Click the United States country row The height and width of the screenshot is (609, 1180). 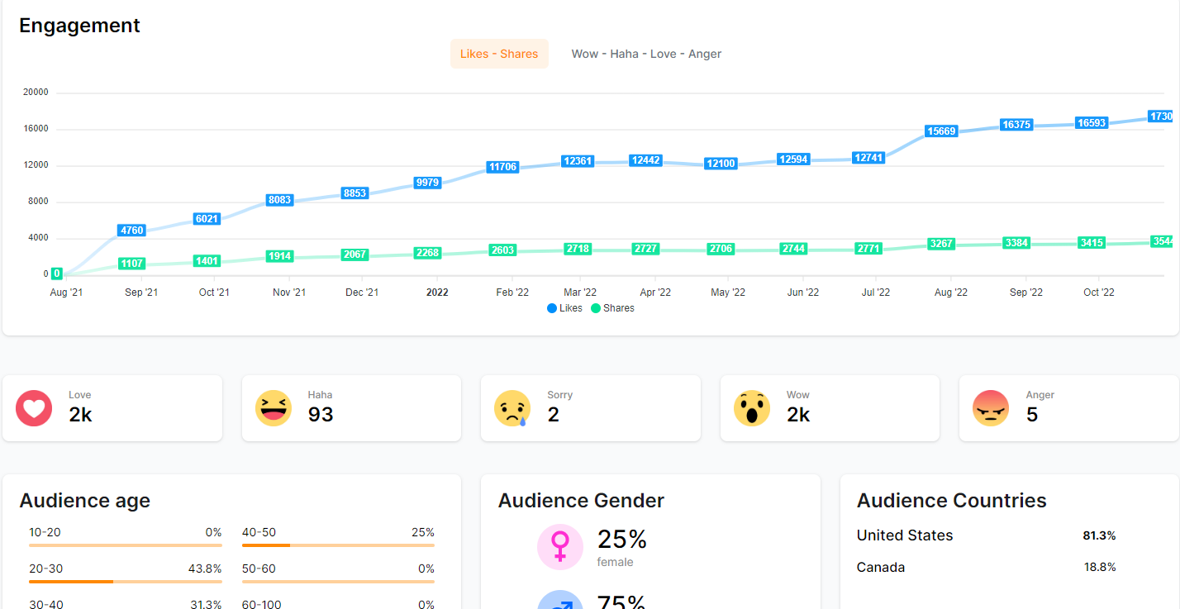[x=987, y=535]
